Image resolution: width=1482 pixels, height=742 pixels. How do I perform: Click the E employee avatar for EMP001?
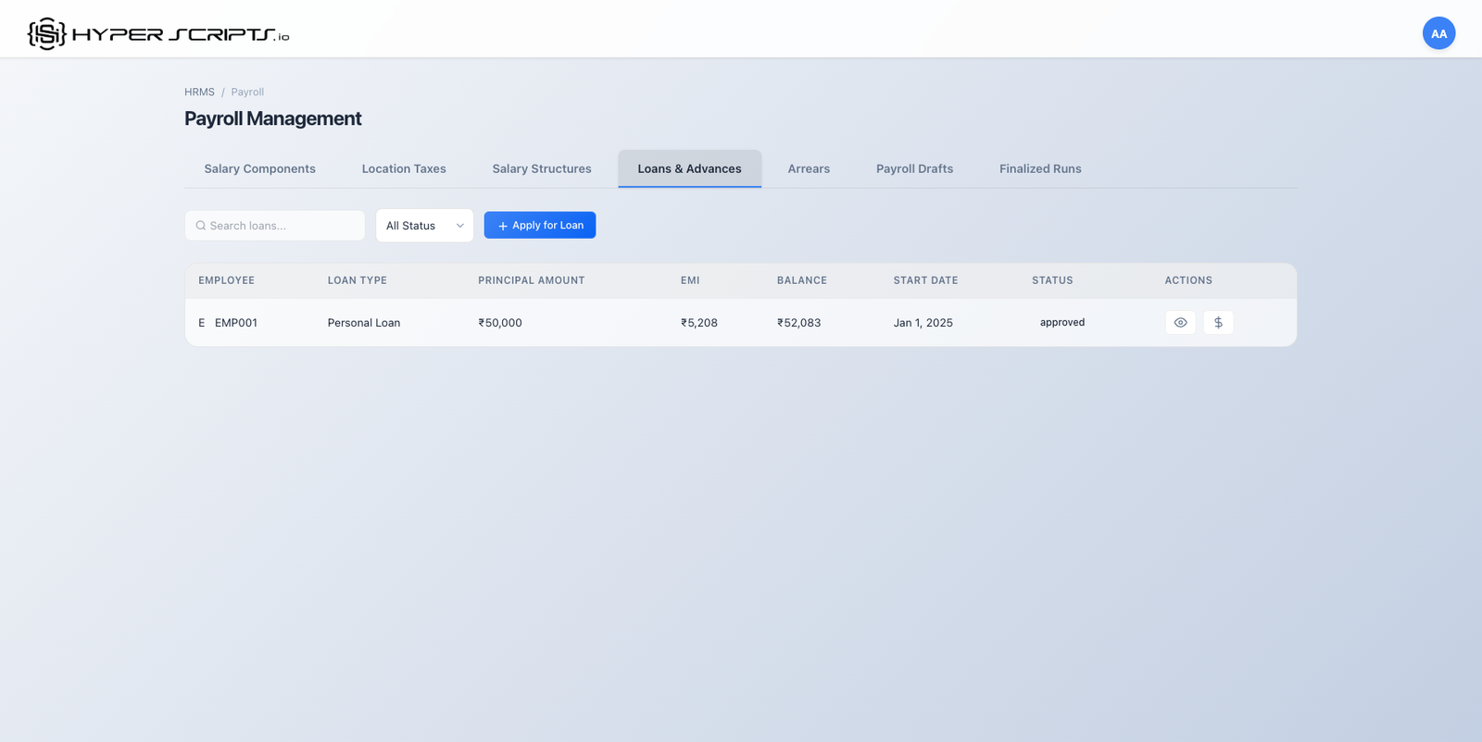point(202,323)
